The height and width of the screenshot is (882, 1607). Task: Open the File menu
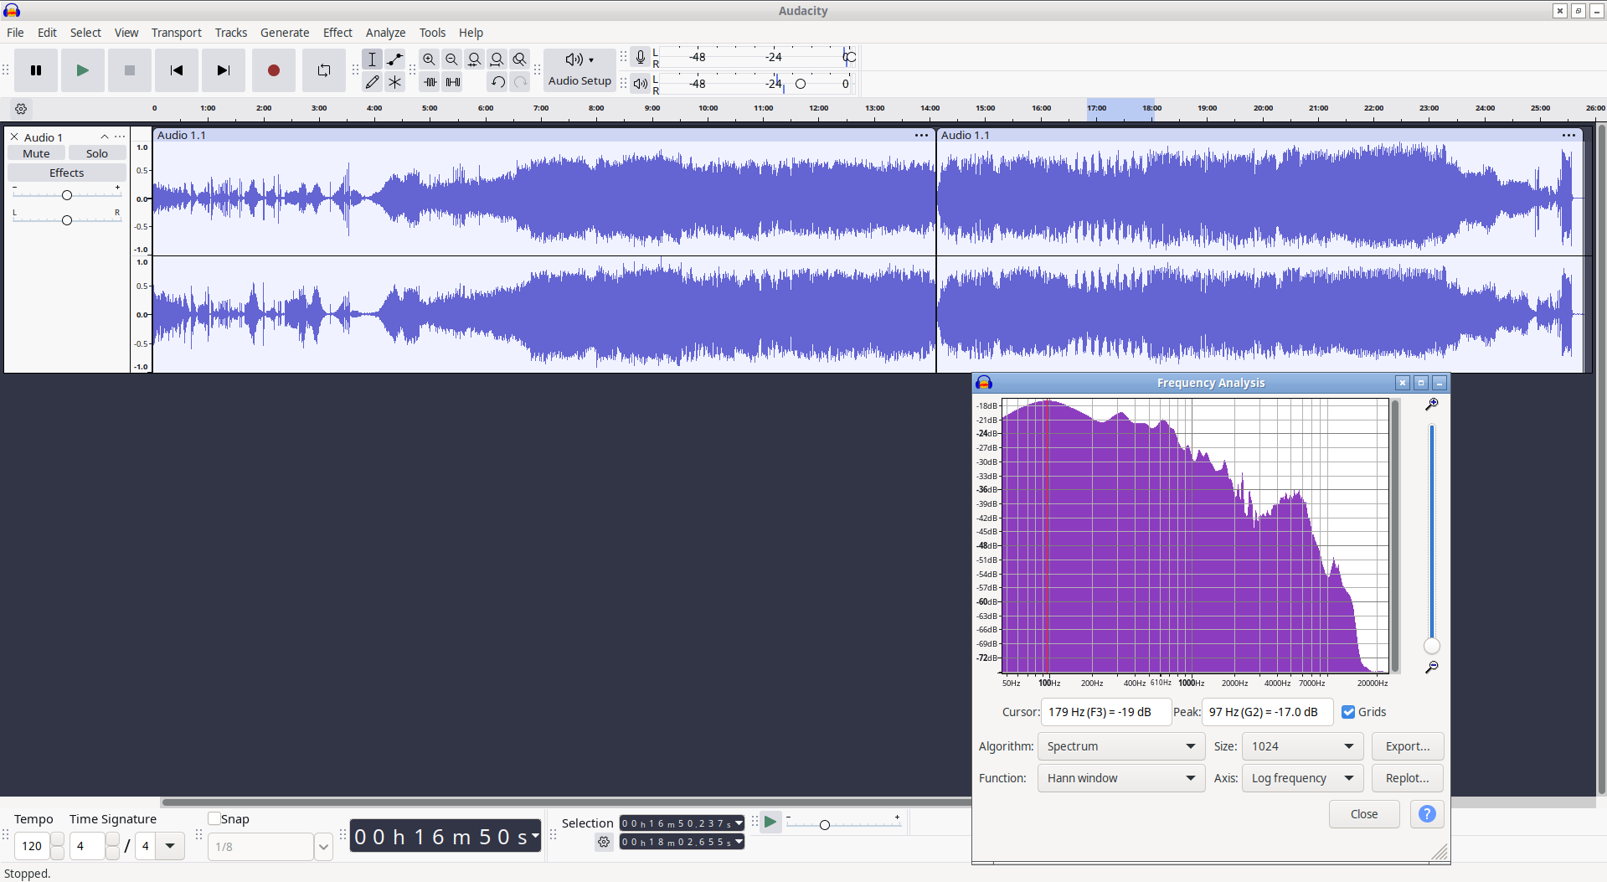(x=15, y=33)
